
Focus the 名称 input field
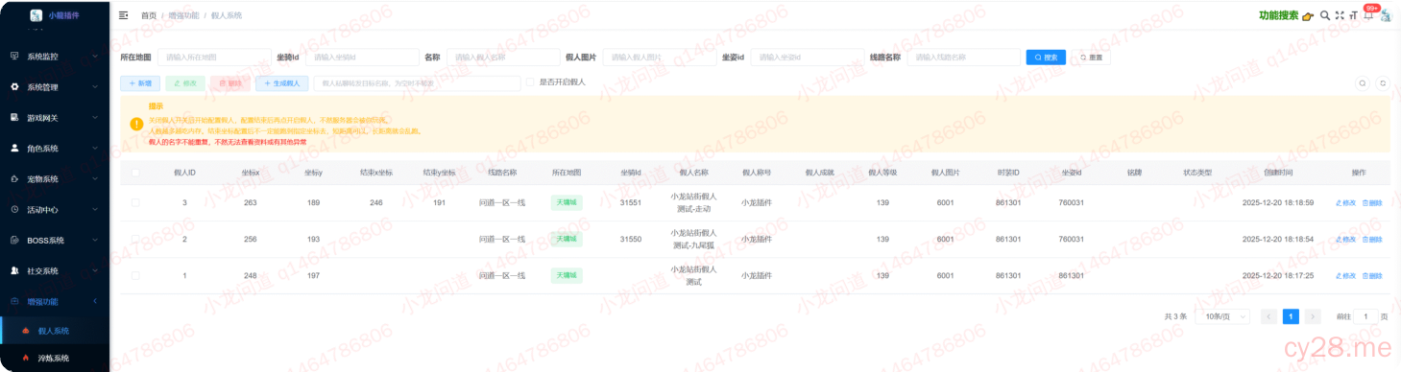point(503,57)
